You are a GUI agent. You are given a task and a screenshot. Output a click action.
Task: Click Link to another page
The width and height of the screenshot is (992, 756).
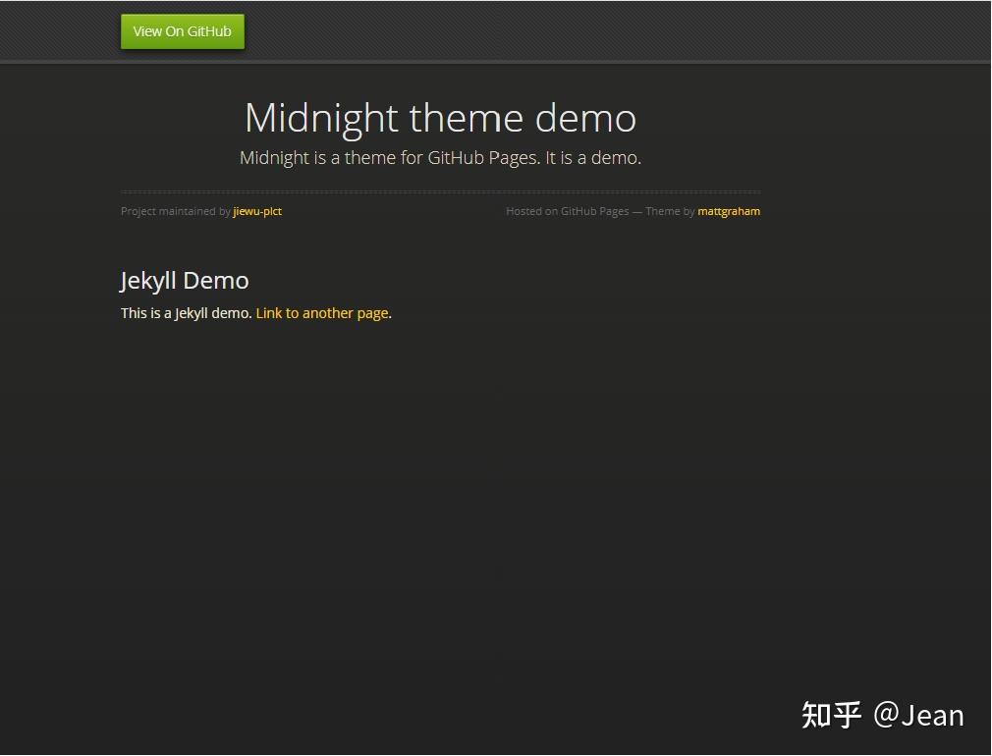pyautogui.click(x=322, y=313)
